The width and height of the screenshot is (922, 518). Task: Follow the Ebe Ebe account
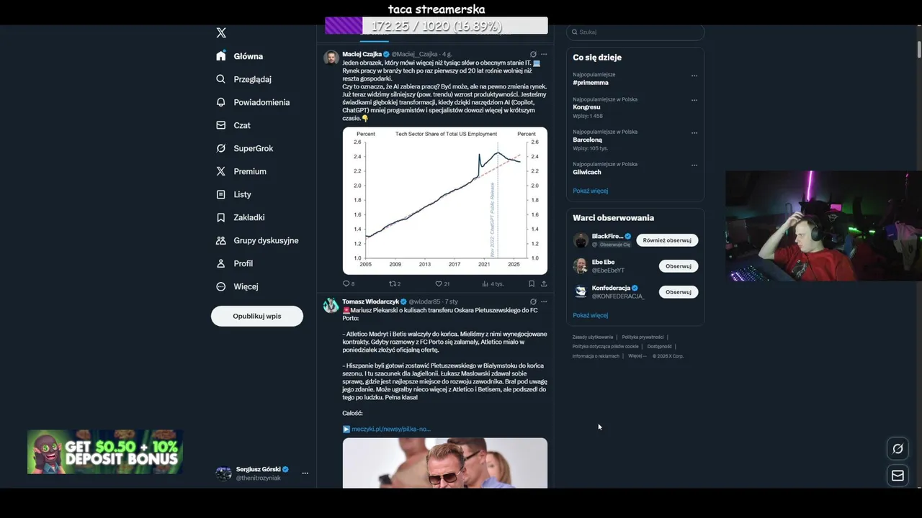678,266
